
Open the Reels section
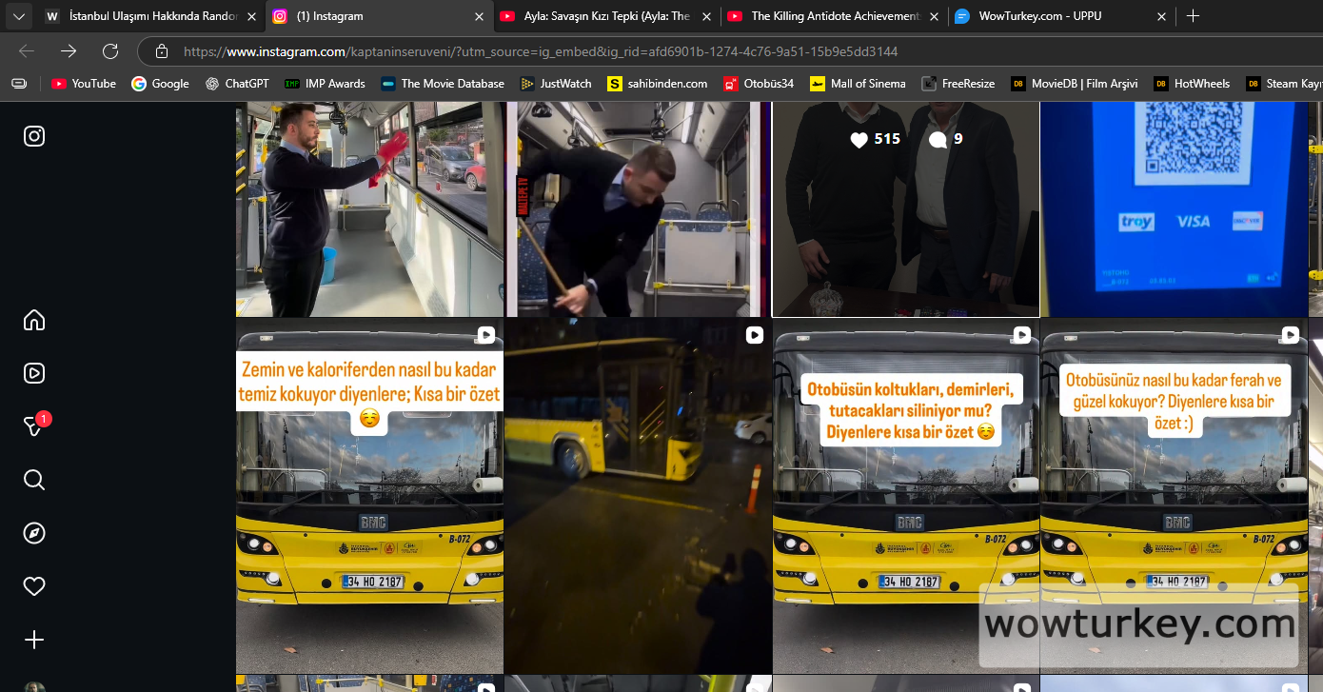pos(34,373)
